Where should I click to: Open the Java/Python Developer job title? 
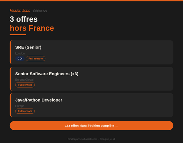point(39,100)
